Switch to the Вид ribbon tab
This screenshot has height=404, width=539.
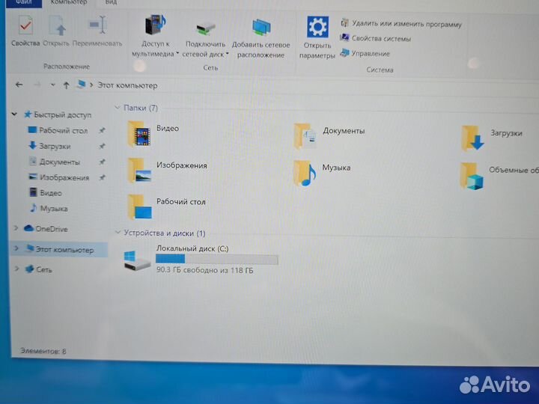pyautogui.click(x=111, y=2)
